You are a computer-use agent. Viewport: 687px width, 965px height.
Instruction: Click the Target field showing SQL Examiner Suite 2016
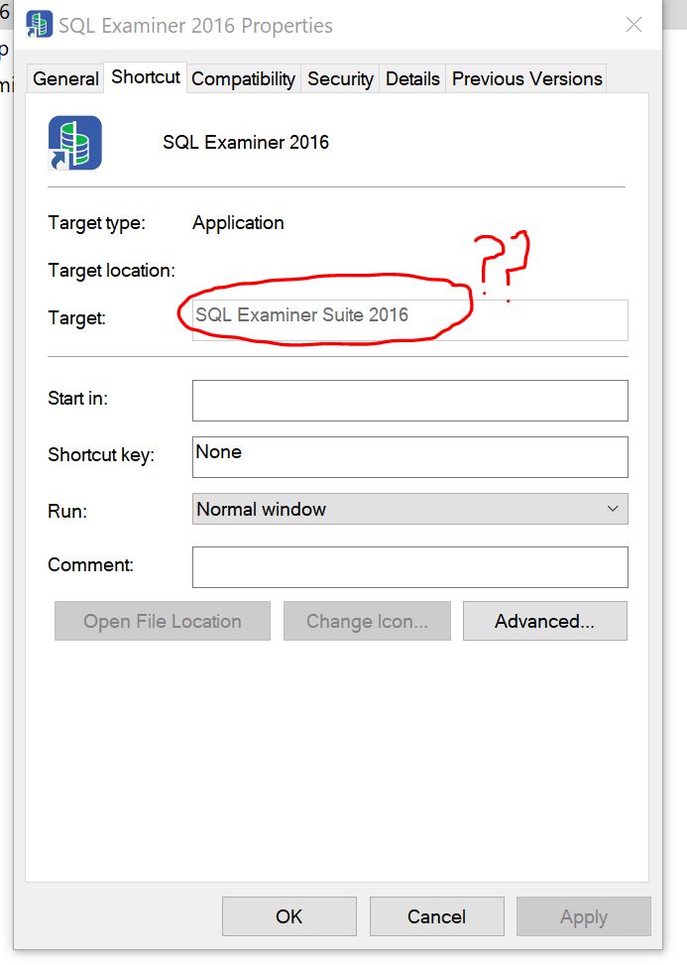pos(409,320)
